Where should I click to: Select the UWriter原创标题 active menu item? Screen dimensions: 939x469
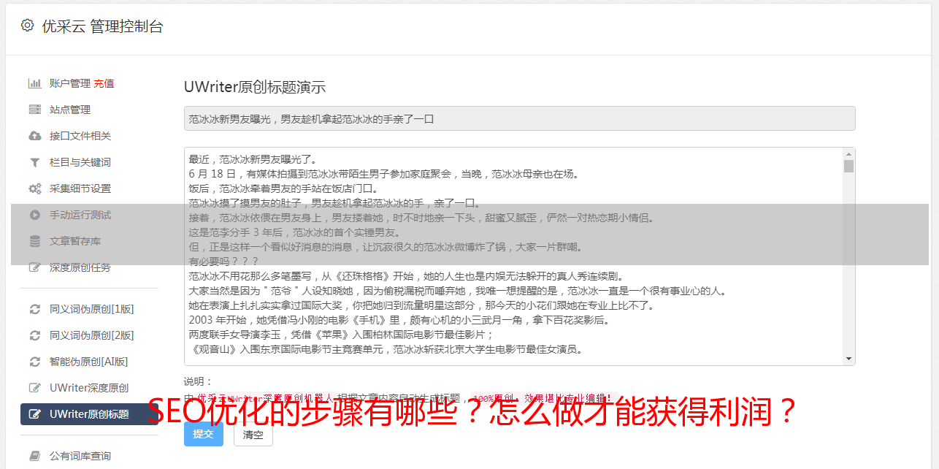89,414
